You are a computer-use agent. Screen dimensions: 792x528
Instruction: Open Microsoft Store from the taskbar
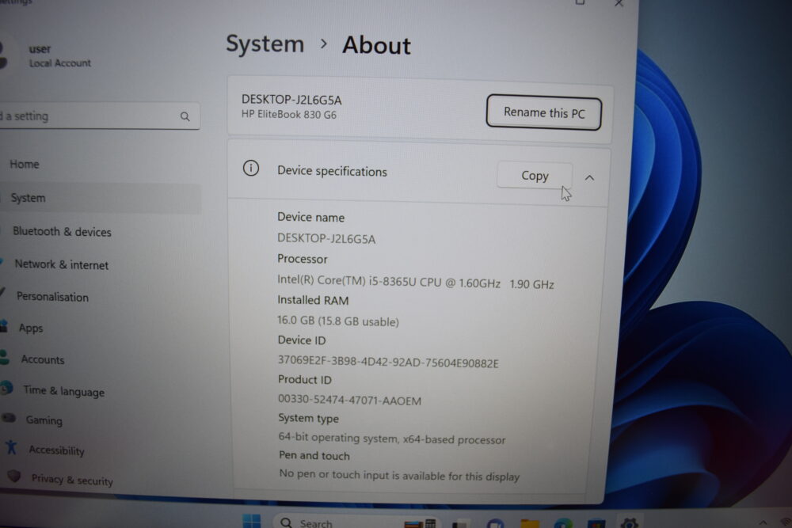(596, 523)
